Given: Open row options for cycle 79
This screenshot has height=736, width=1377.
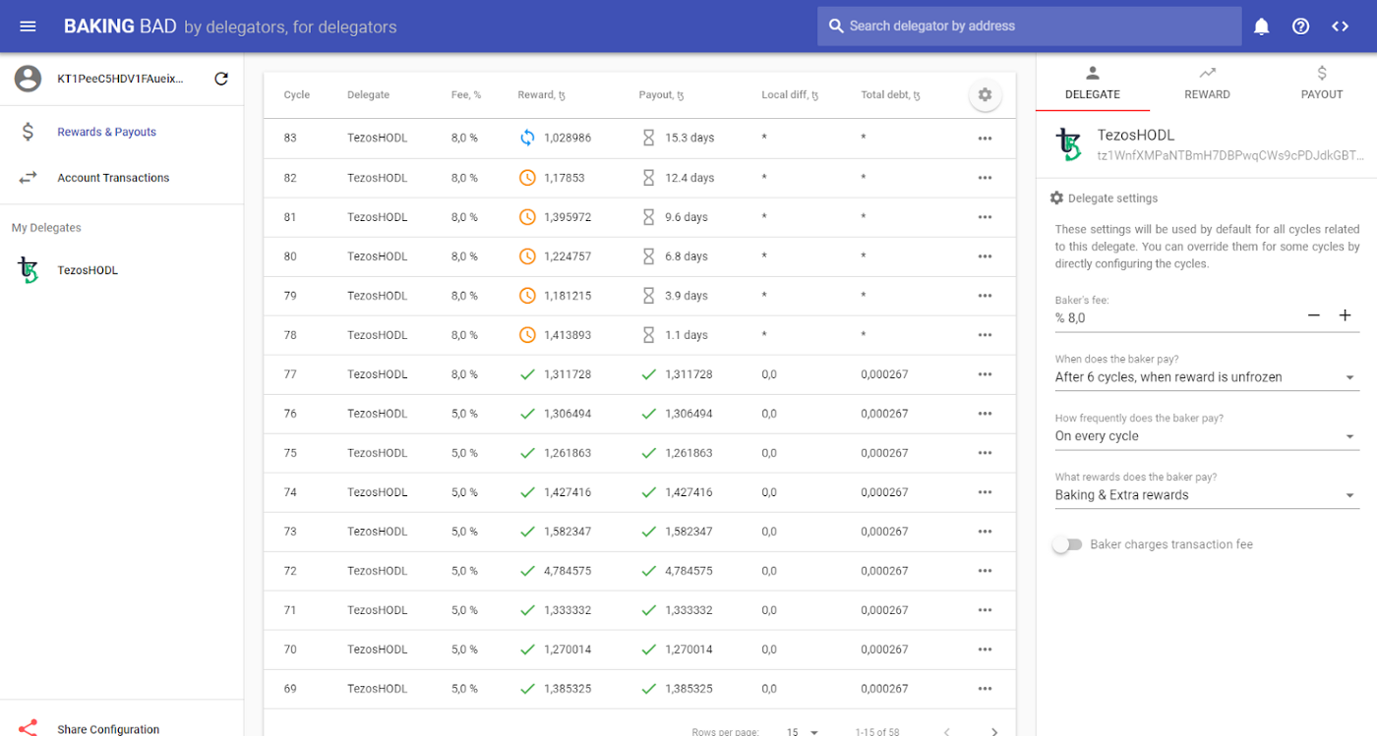Looking at the screenshot, I should click(x=985, y=296).
